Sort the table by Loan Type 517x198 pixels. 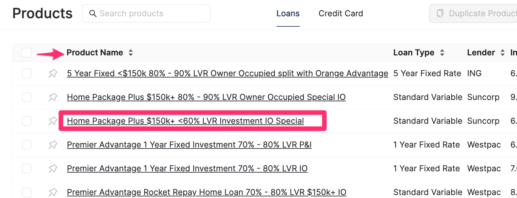[x=442, y=52]
